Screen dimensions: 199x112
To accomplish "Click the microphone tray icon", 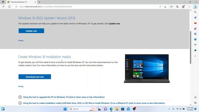I will click(173, 109).
